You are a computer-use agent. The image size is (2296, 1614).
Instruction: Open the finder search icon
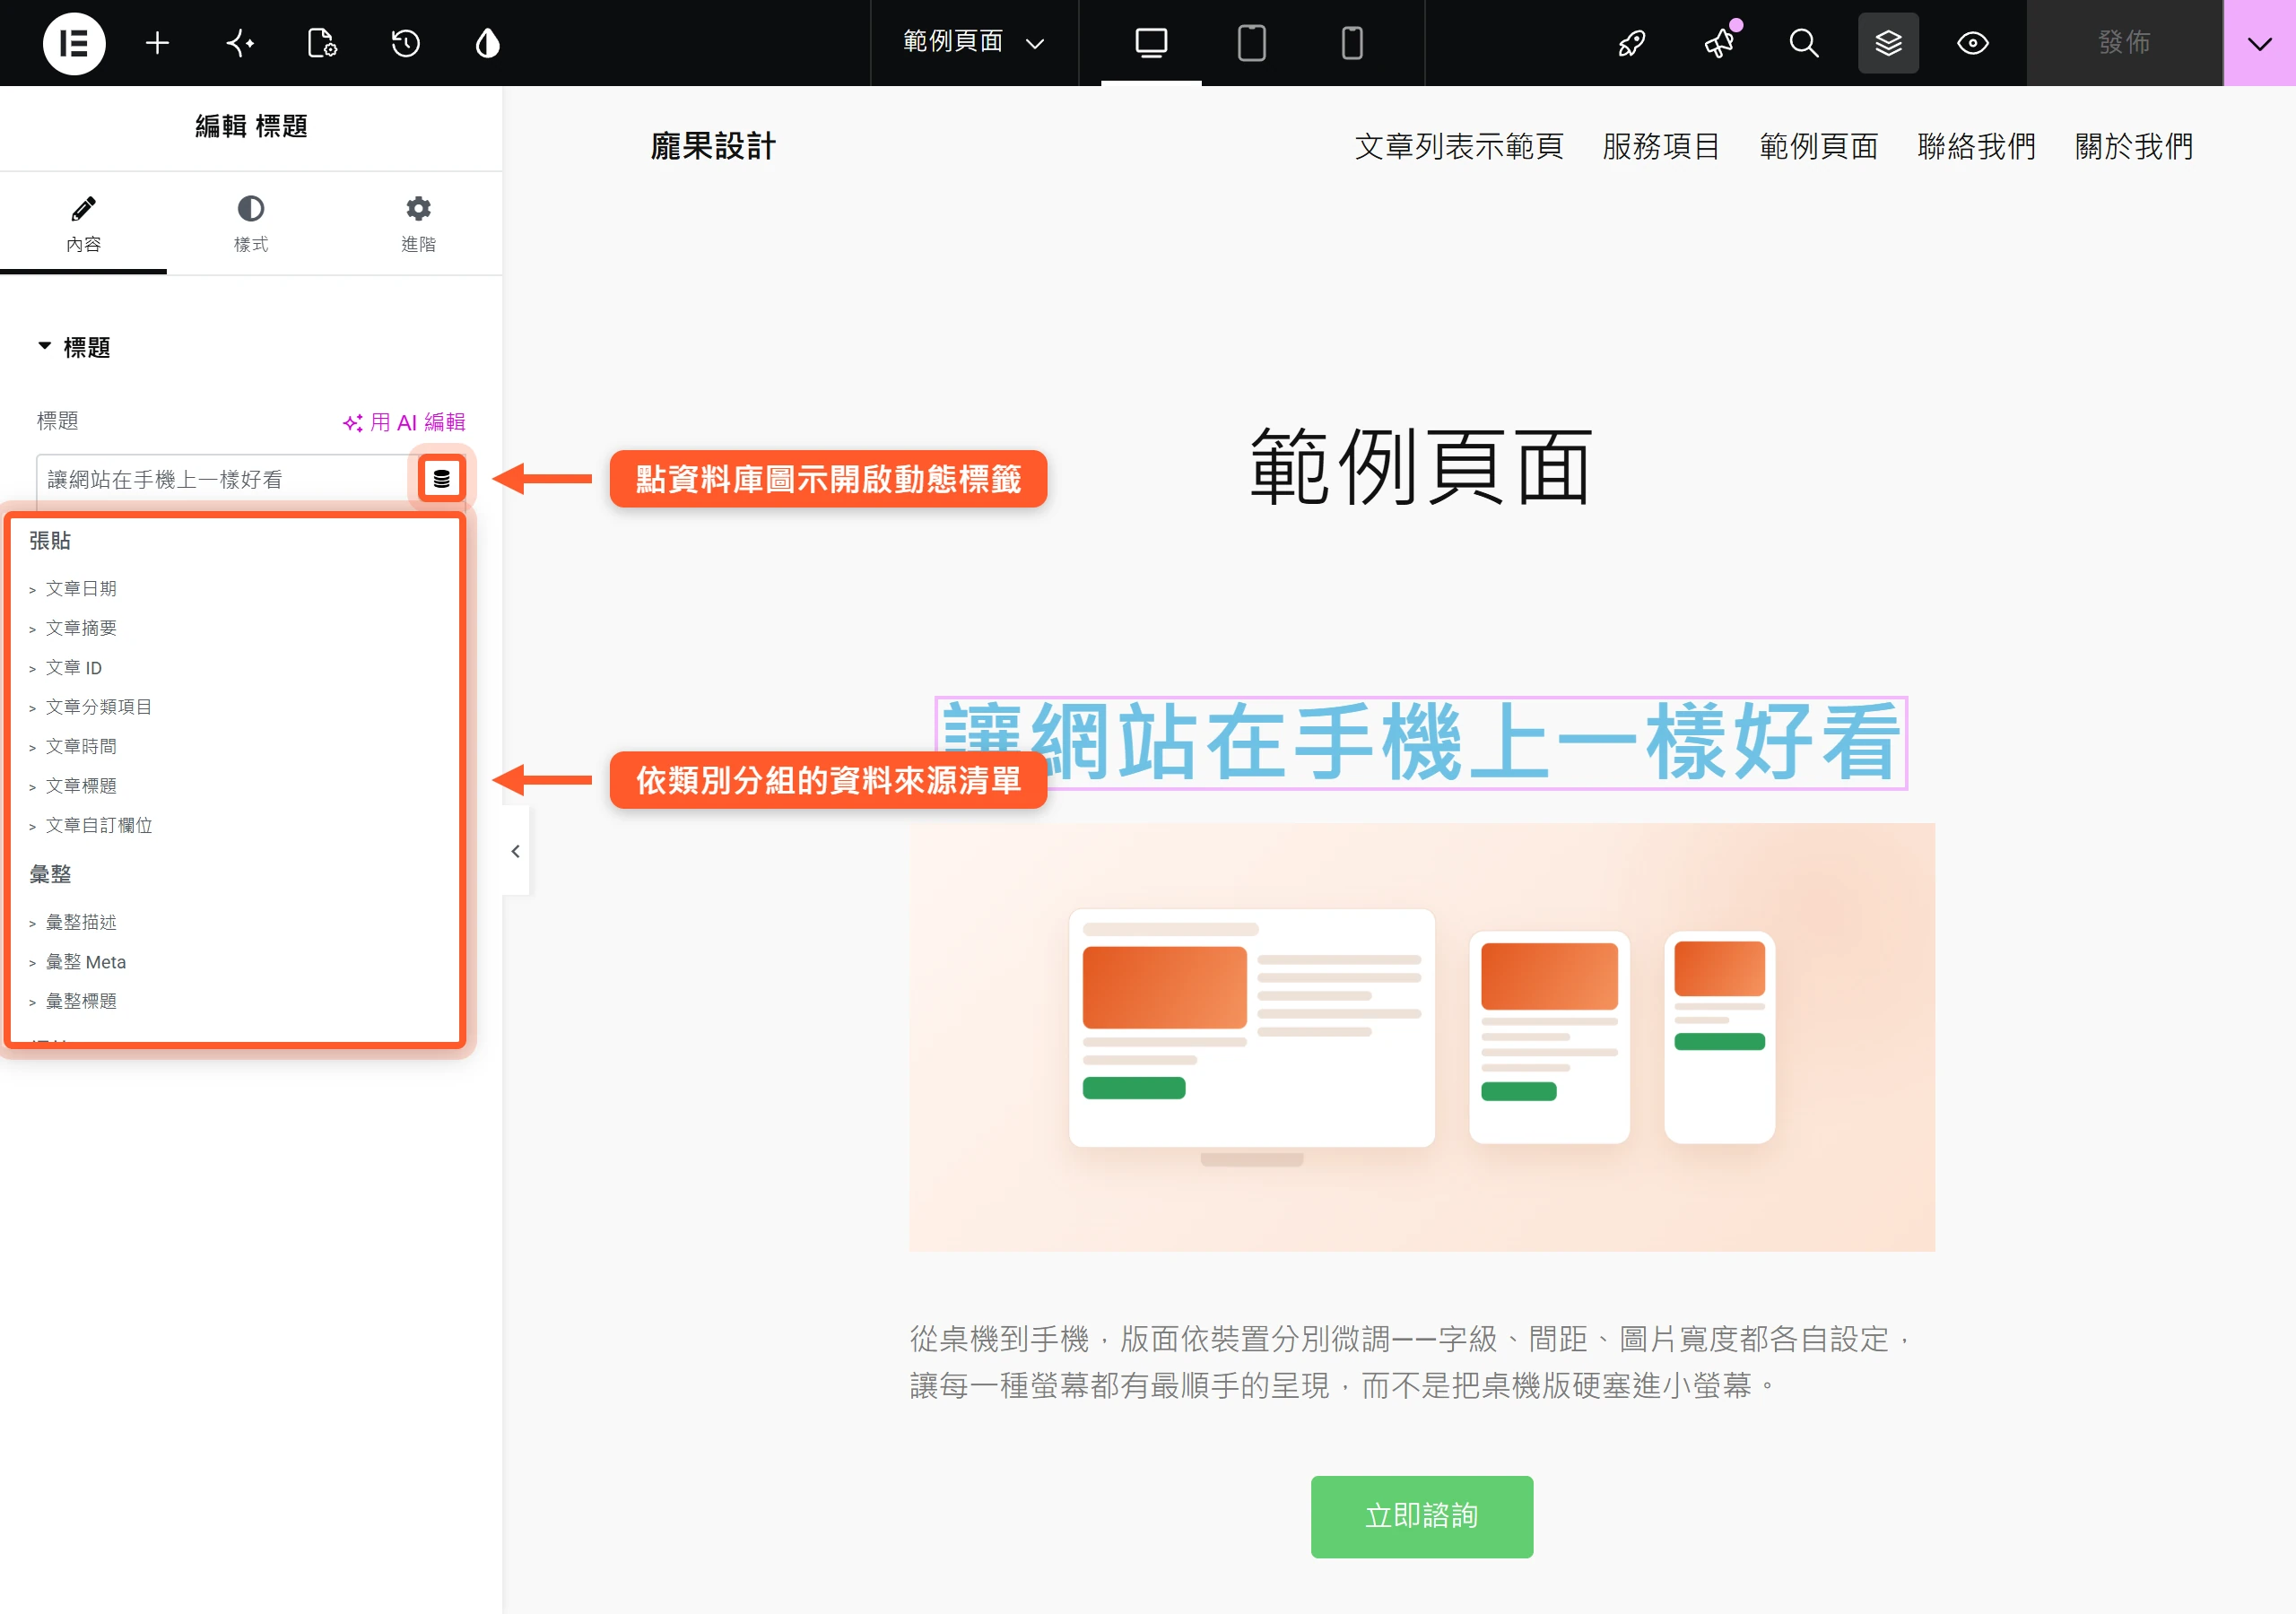(x=1804, y=43)
